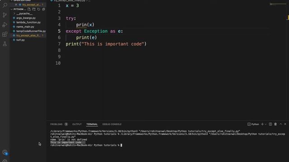Kill terminal with trash icon
Screen dimensions: 289x162
pos(275,124)
